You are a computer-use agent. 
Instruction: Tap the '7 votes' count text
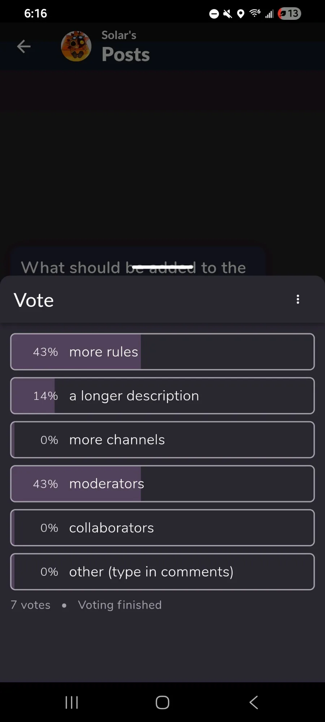[31, 605]
